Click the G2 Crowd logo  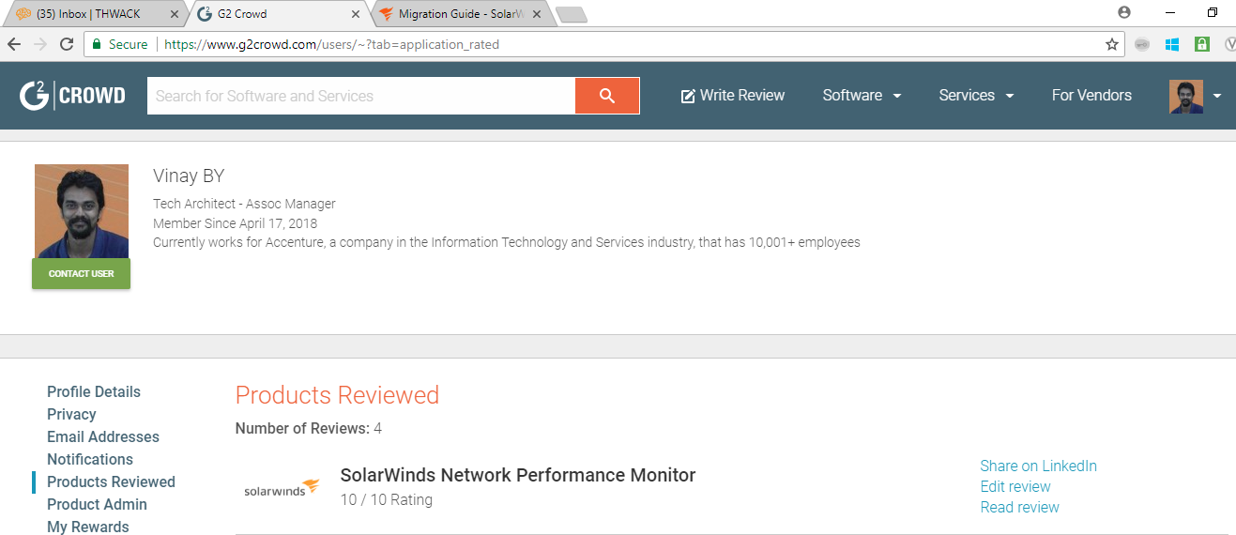pos(72,96)
